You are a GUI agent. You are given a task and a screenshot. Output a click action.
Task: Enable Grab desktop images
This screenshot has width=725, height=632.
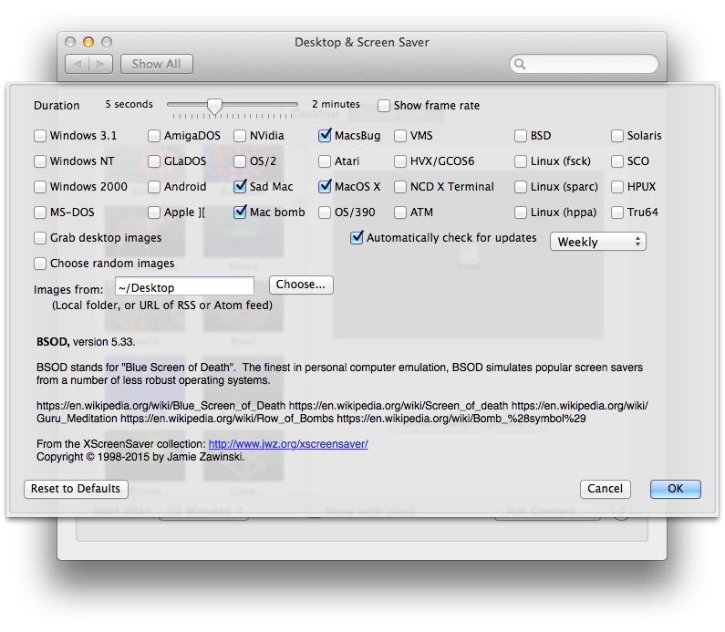tap(40, 238)
